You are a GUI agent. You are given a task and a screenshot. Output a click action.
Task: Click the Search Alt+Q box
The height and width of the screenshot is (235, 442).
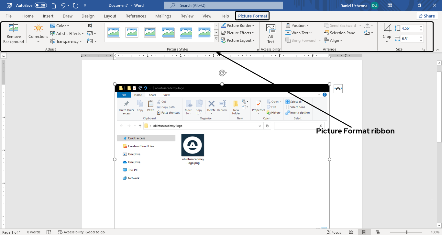click(223, 5)
